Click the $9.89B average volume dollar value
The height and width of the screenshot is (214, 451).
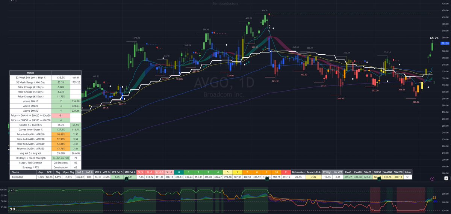(61, 153)
